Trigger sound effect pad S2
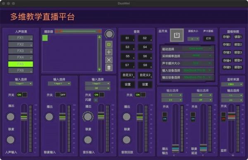The width and height of the screenshot is (248, 160). click(x=145, y=38)
